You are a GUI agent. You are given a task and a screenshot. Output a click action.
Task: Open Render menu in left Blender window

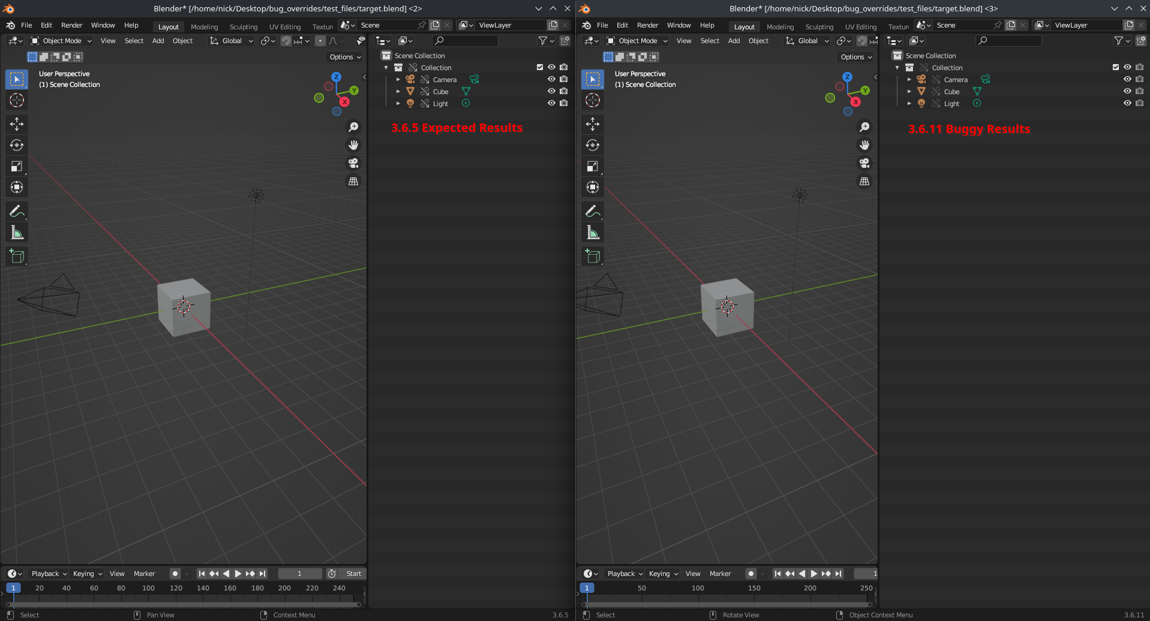(x=72, y=25)
